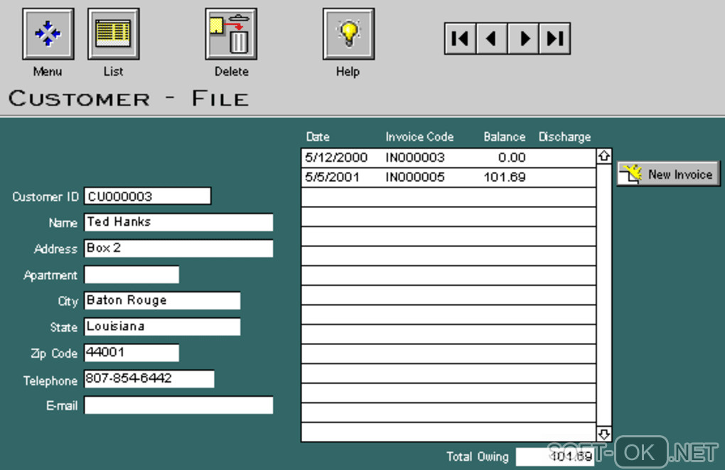Select balance value 0.00
The image size is (725, 470).
[x=512, y=158]
